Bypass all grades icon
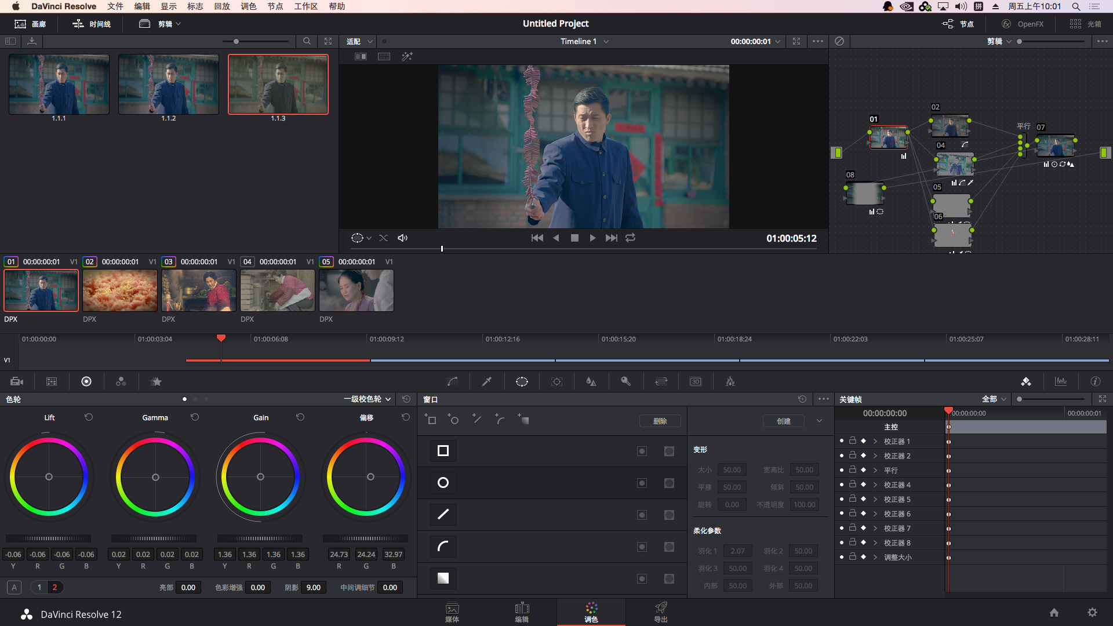 pyautogui.click(x=839, y=41)
